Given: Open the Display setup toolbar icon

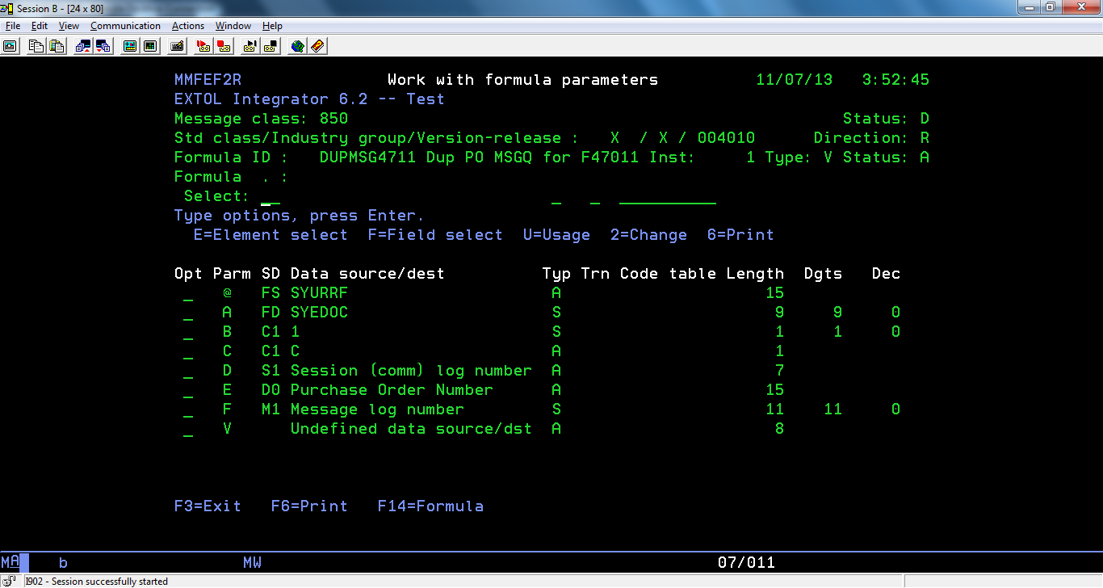Looking at the screenshot, I should tap(130, 46).
